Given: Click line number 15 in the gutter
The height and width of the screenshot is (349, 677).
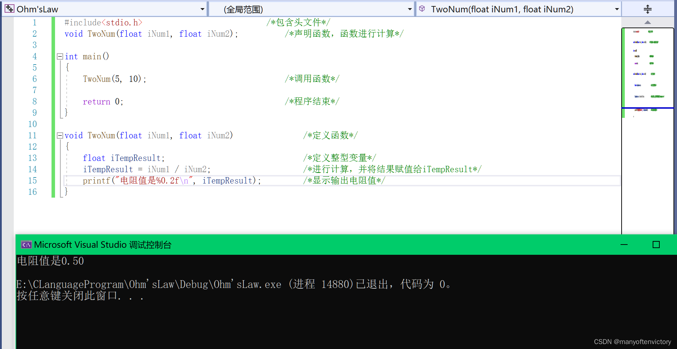Looking at the screenshot, I should pos(32,181).
